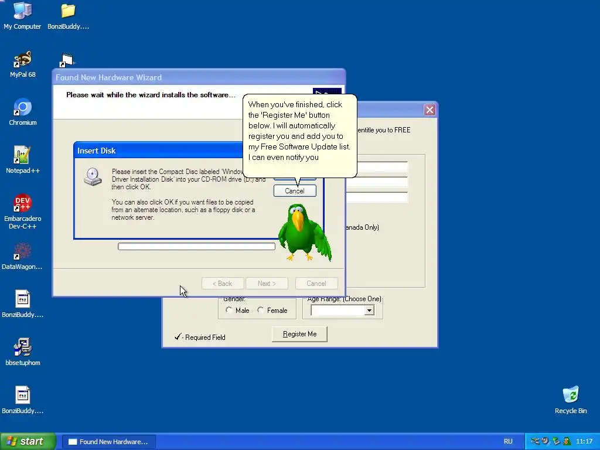Select the Notepad++ desktop shortcut
This screenshot has height=450, width=600.
click(23, 160)
